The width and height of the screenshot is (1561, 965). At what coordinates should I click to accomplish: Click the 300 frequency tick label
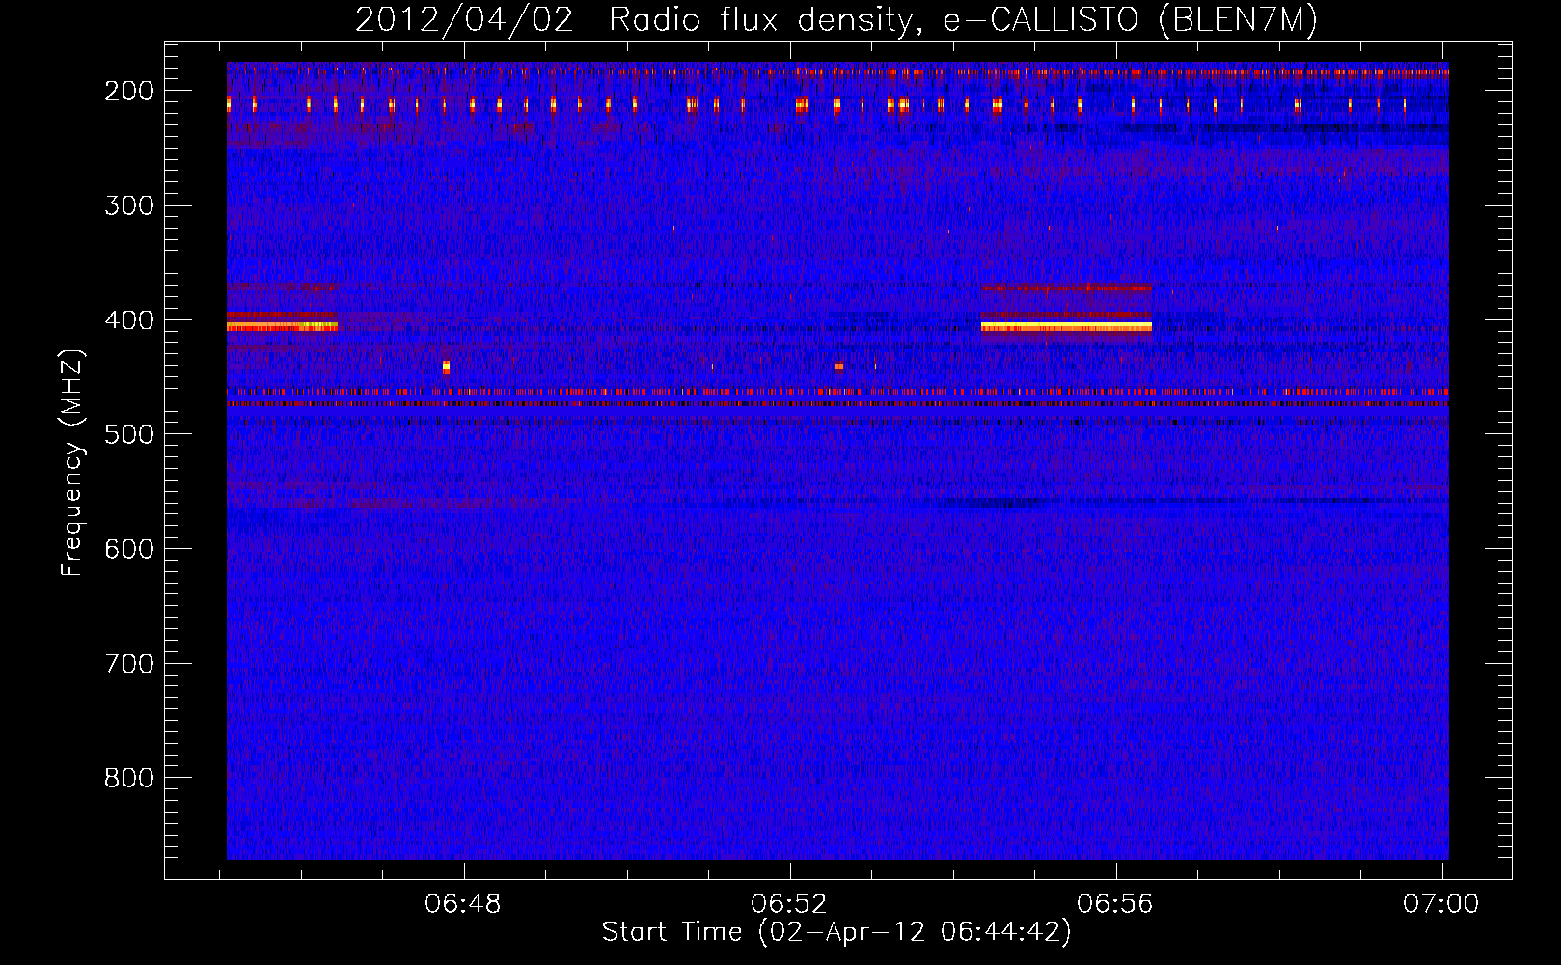129,206
